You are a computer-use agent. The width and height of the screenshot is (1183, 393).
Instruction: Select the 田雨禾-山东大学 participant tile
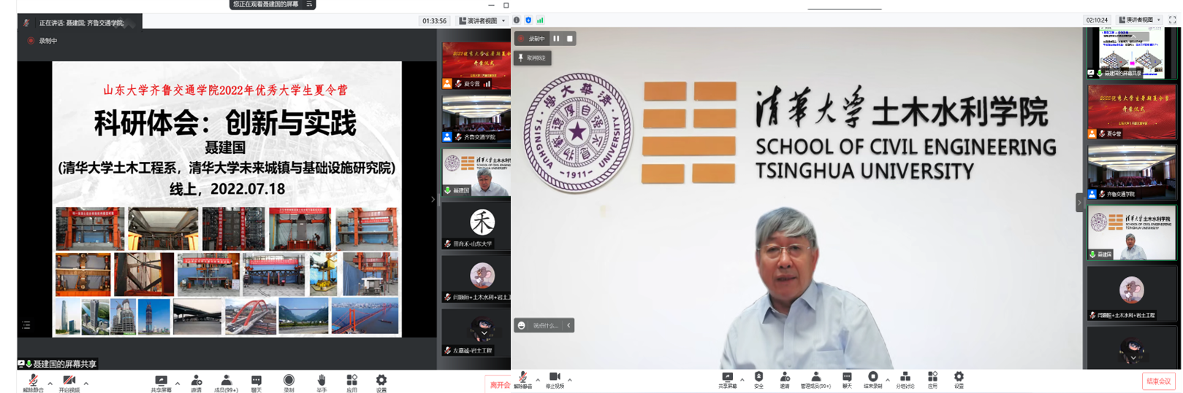pos(476,226)
